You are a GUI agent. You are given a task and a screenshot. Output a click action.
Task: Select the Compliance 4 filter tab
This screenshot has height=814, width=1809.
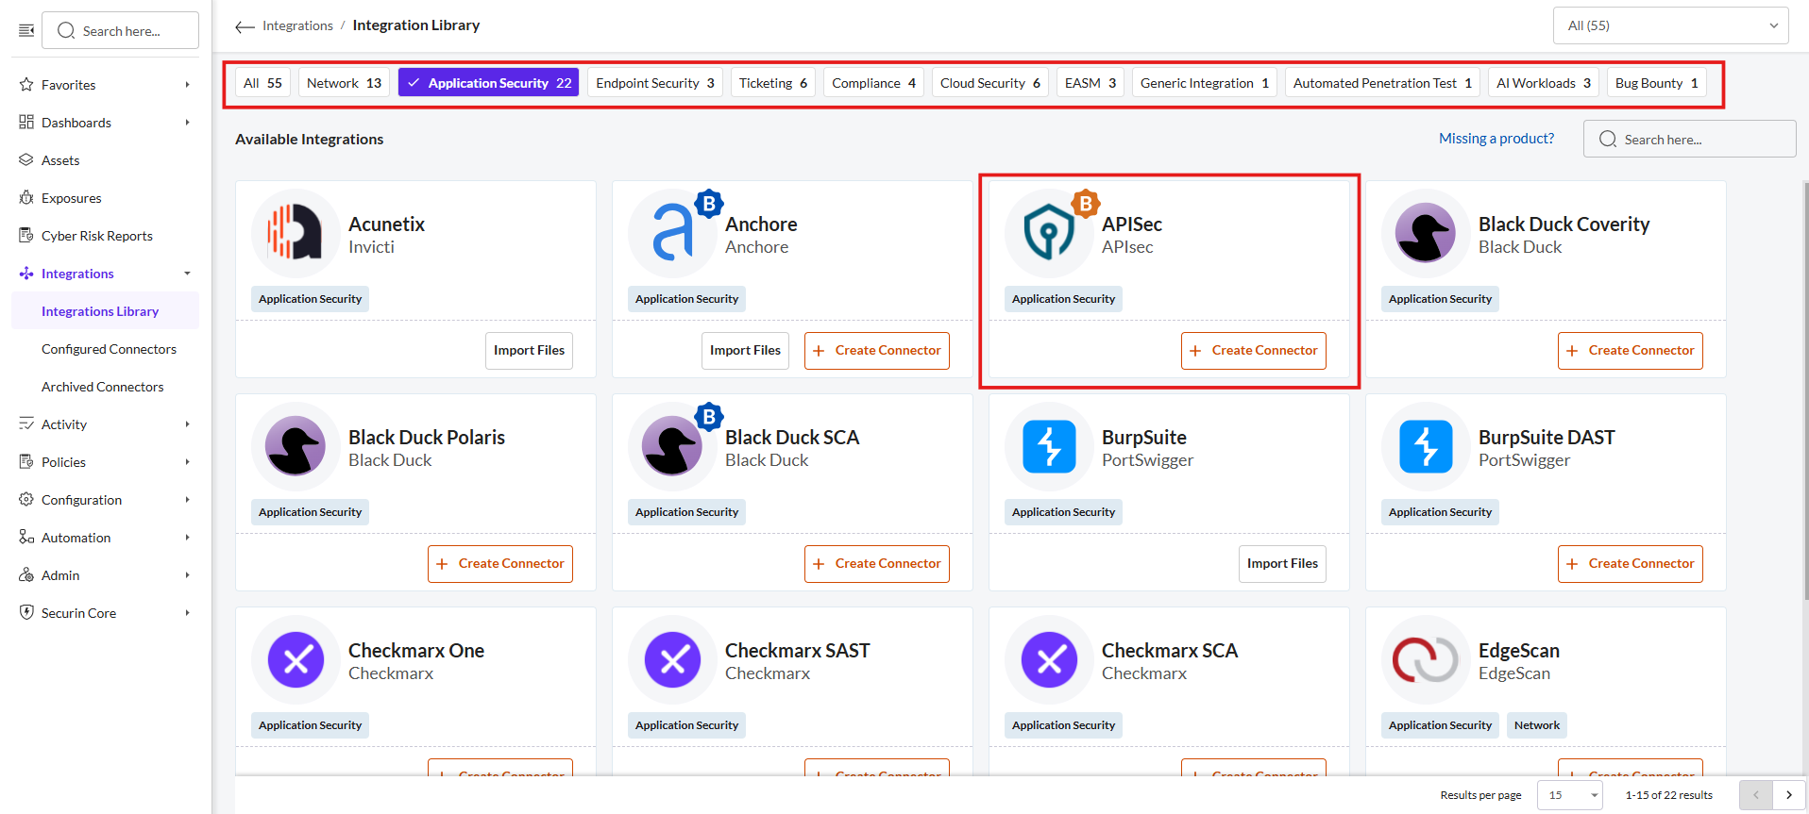(x=873, y=83)
